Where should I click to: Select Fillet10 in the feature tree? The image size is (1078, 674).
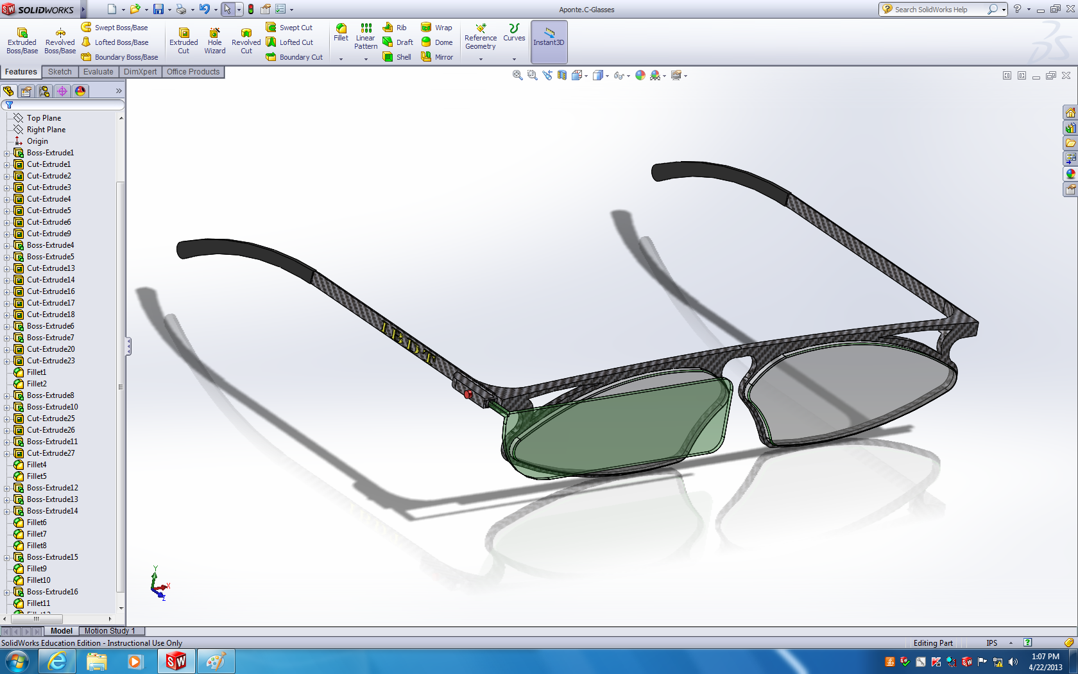32,580
